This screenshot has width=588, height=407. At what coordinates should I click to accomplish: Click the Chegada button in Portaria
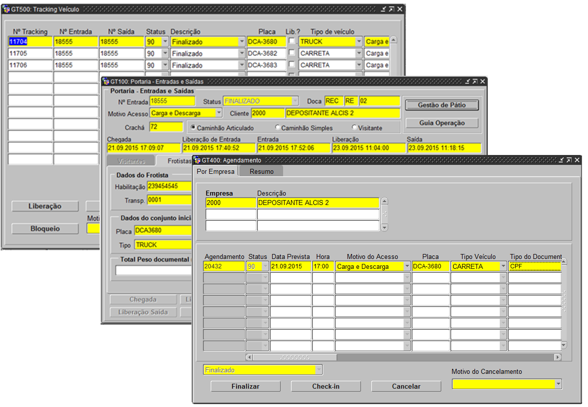point(143,300)
